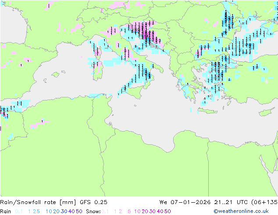Click the 'Snow:' legend label
278x215 pixels.
(x=93, y=211)
